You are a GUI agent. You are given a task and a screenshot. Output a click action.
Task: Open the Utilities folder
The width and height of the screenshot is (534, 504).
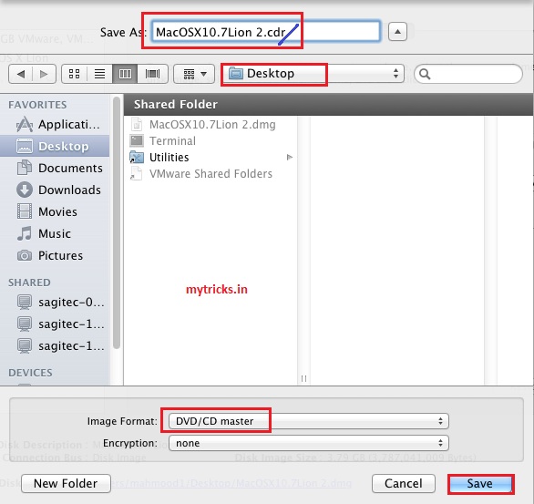coord(211,158)
